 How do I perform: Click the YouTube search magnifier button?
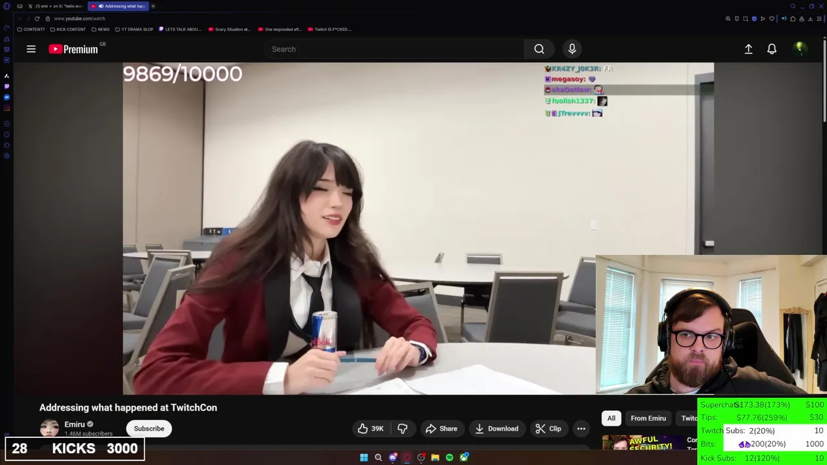(x=539, y=49)
